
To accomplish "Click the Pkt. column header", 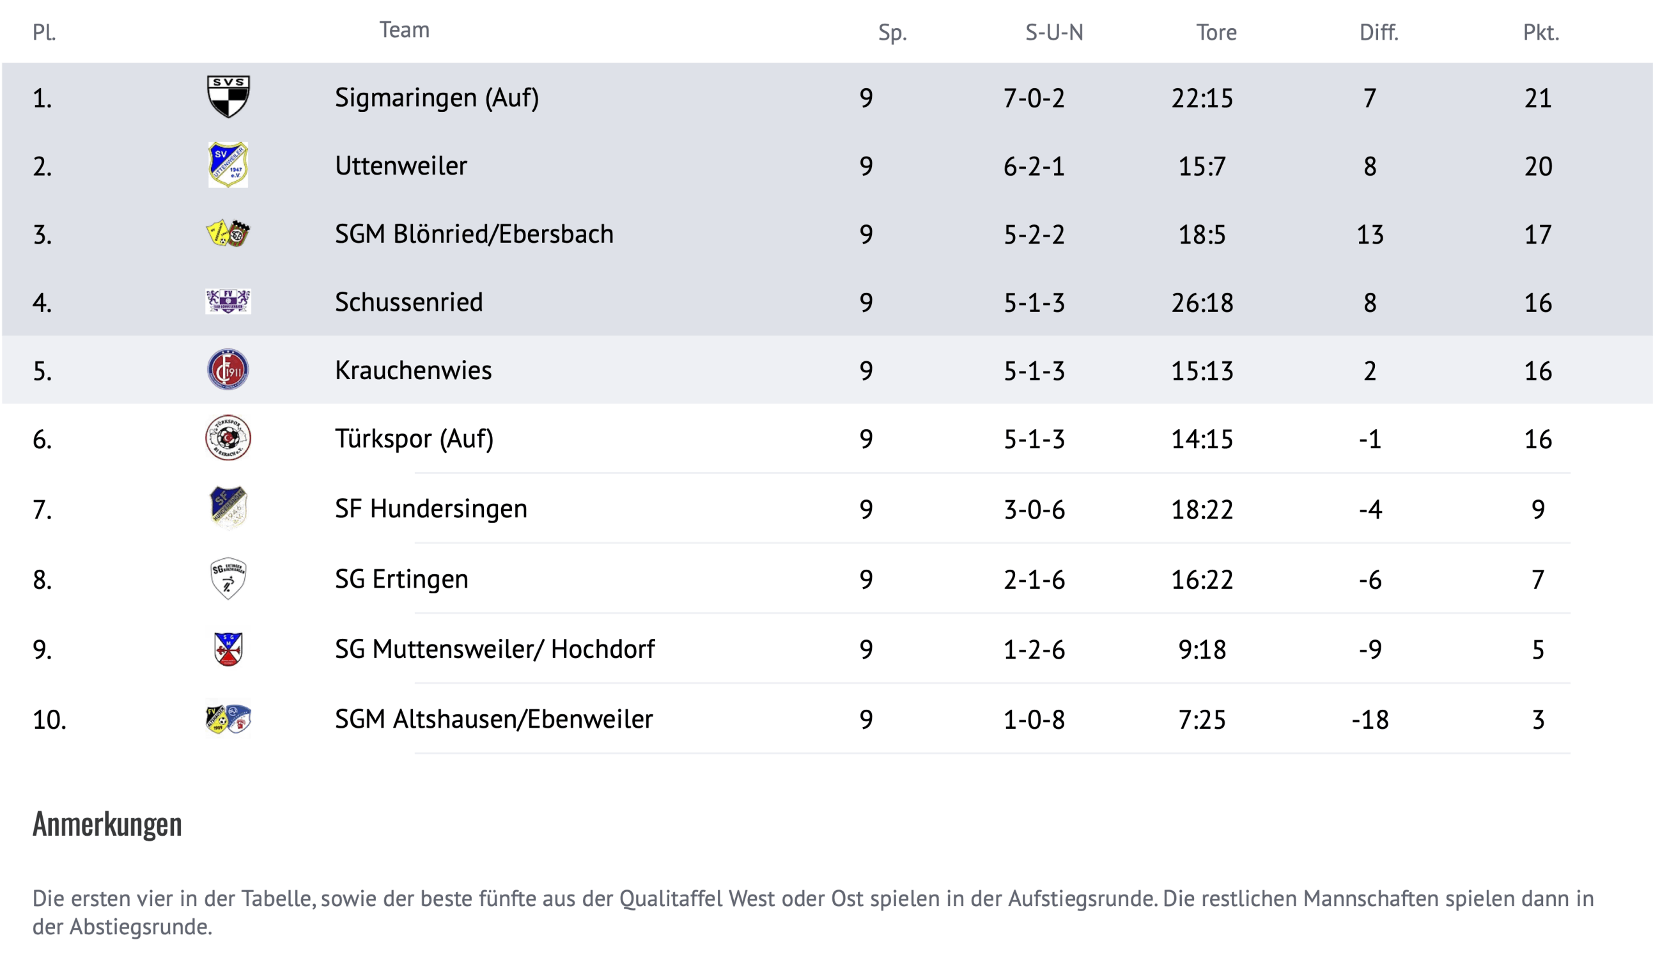I will 1540,32.
